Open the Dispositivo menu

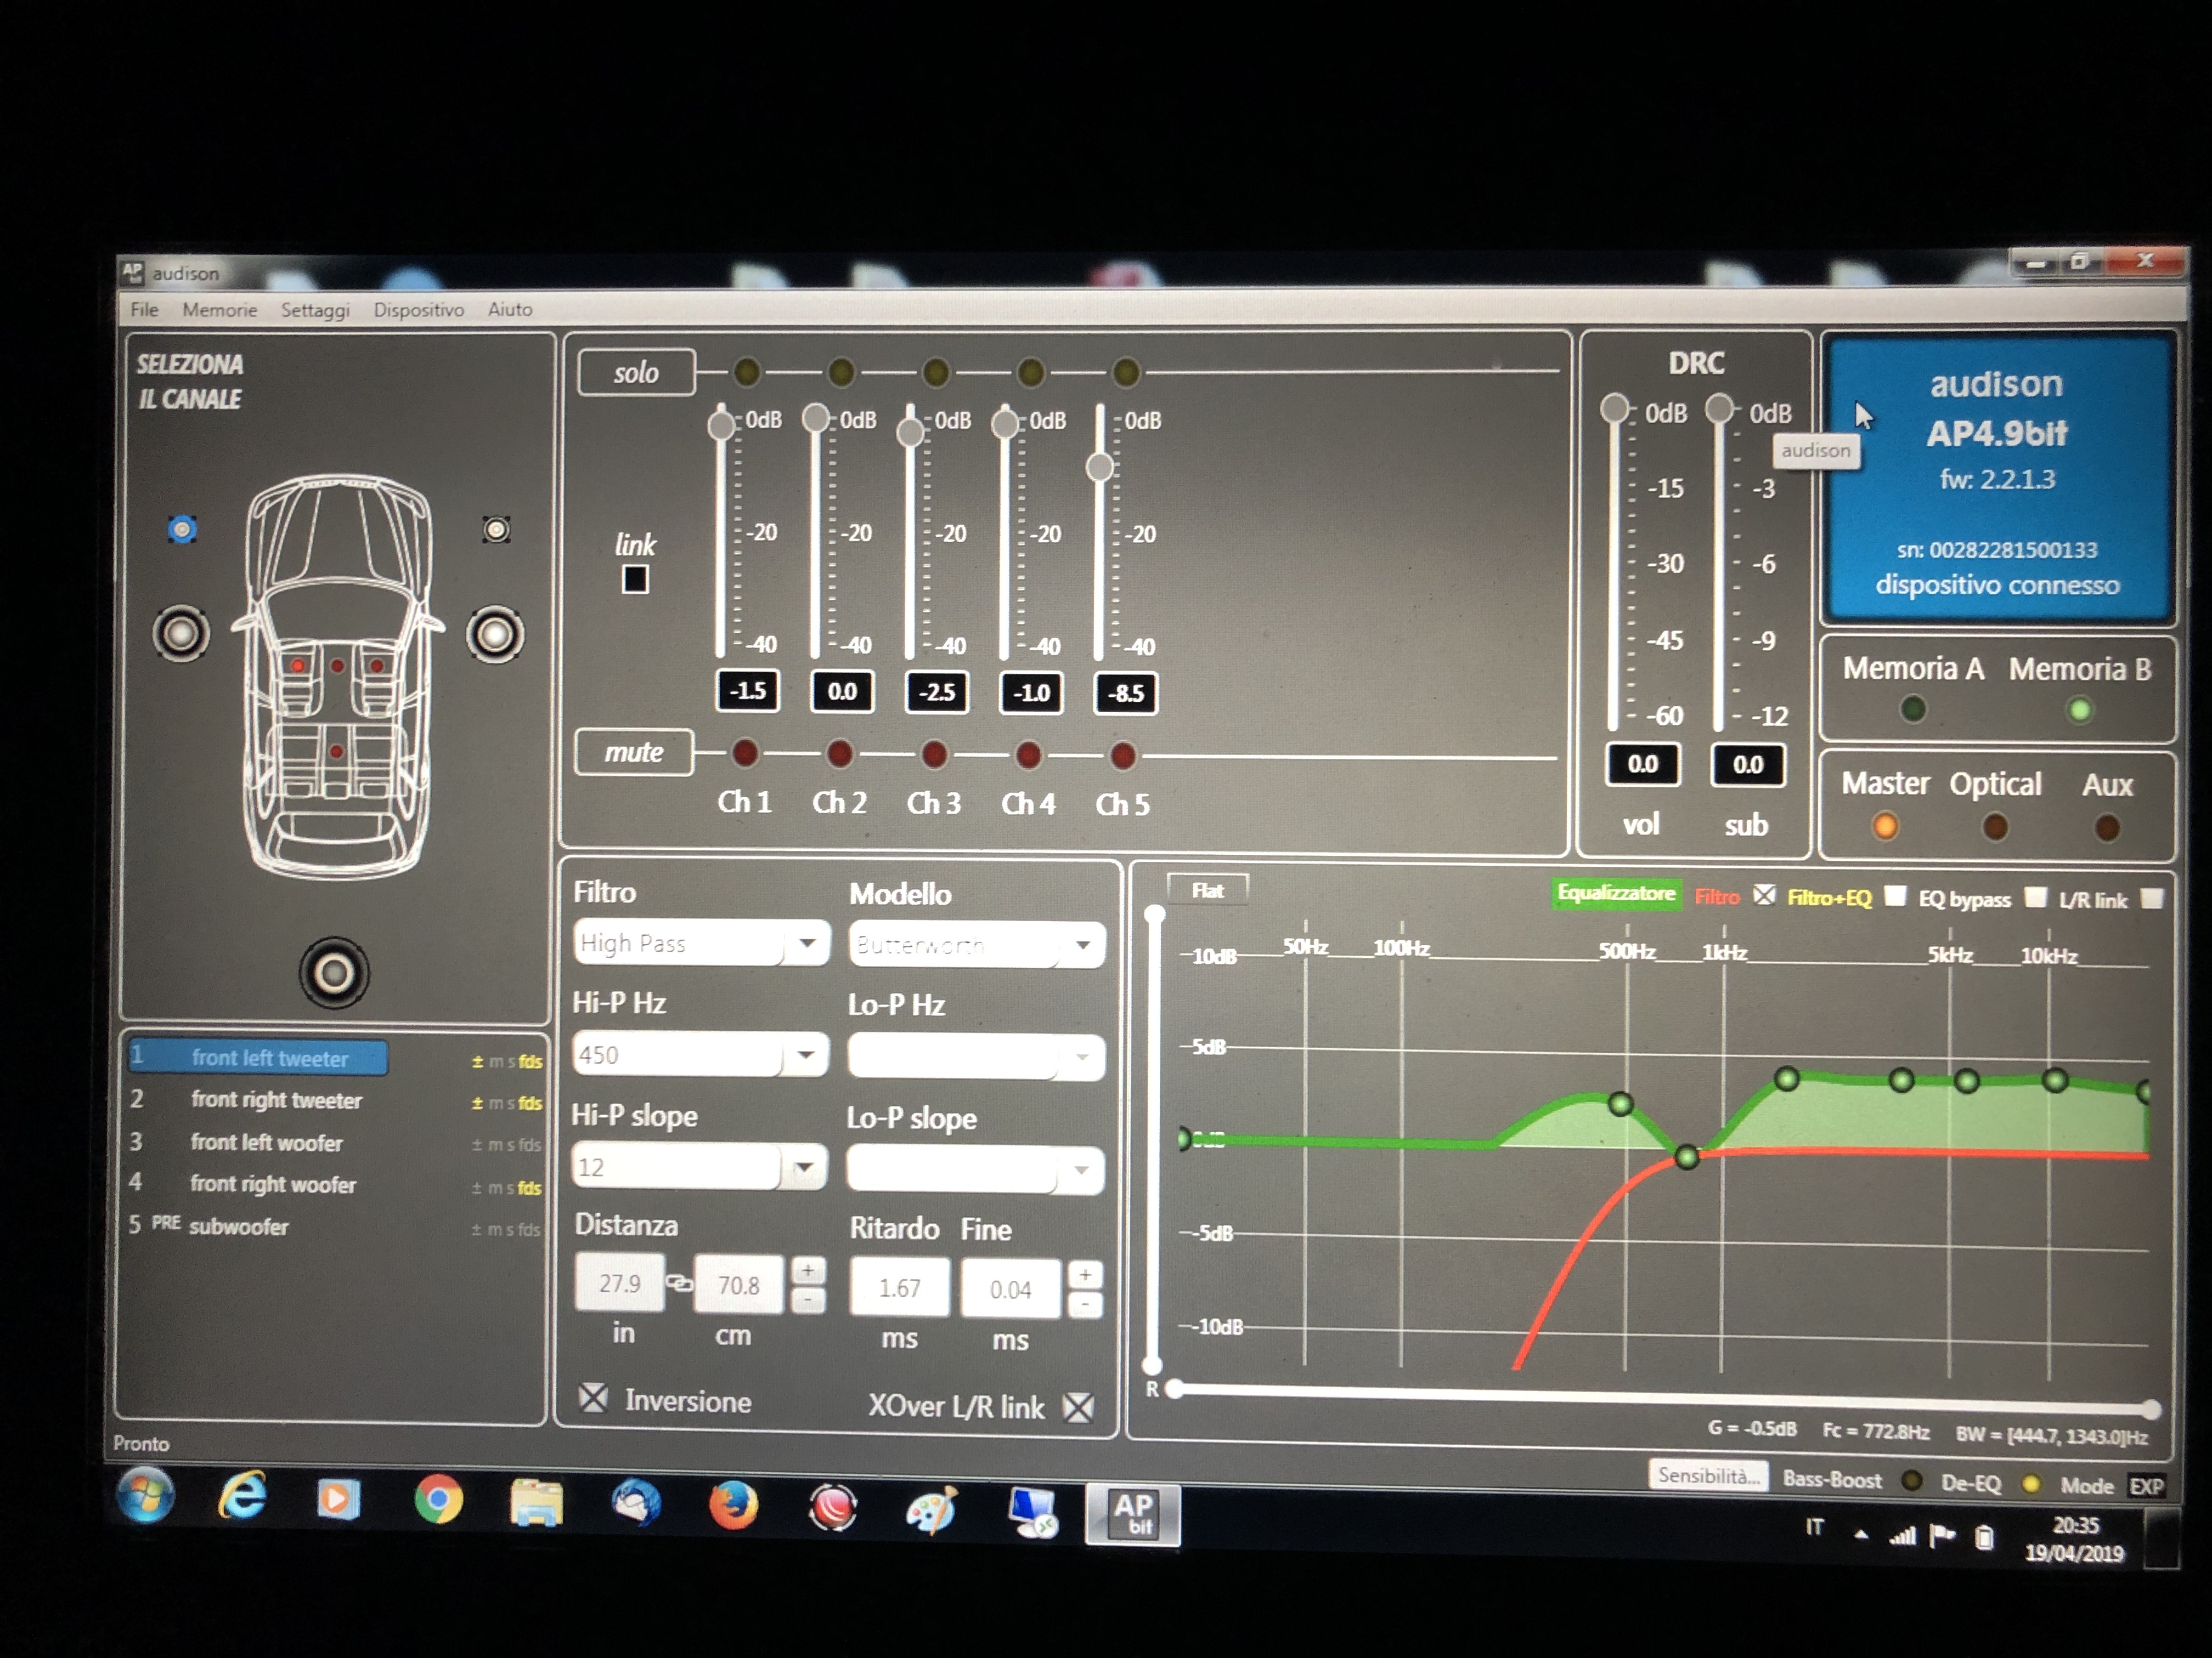click(x=418, y=310)
